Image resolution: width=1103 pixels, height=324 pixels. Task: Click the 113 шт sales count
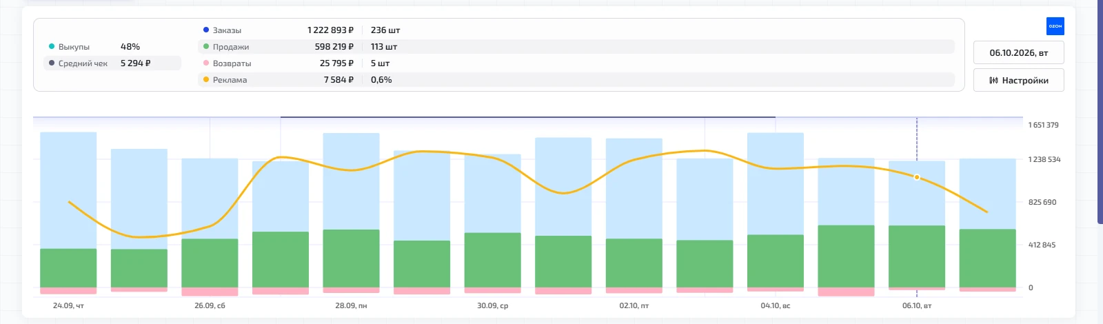pyautogui.click(x=384, y=47)
